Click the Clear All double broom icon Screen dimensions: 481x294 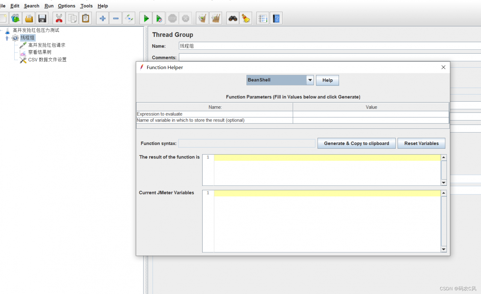click(x=216, y=18)
